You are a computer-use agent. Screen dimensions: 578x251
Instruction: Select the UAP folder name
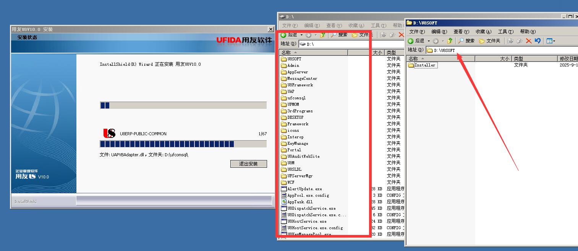click(291, 92)
